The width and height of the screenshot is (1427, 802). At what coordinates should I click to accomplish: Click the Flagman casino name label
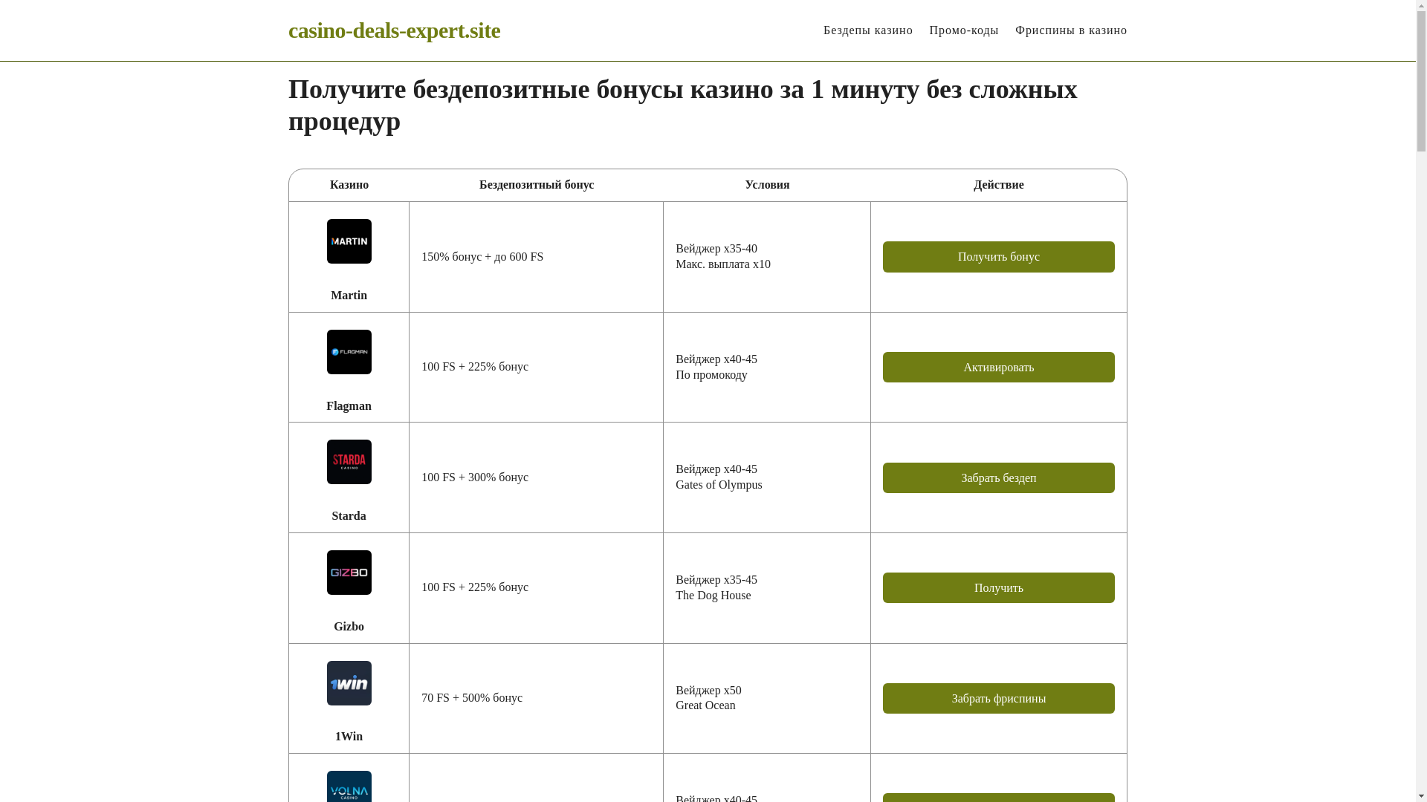click(x=349, y=406)
